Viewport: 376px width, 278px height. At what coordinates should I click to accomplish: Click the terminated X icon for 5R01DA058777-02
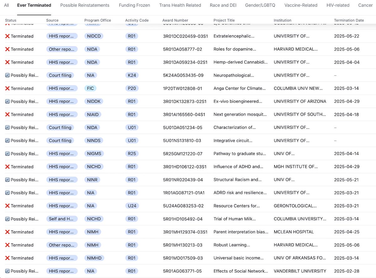(8, 49)
